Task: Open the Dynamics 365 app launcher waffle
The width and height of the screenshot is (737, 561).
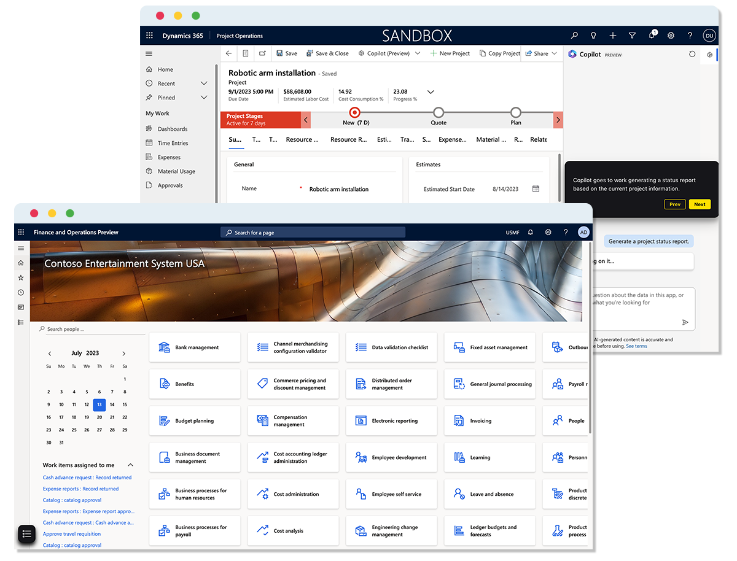Action: (149, 36)
